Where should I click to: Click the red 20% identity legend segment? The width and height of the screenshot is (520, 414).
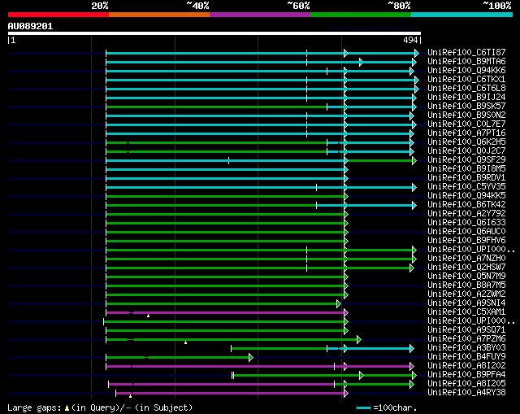(58, 15)
